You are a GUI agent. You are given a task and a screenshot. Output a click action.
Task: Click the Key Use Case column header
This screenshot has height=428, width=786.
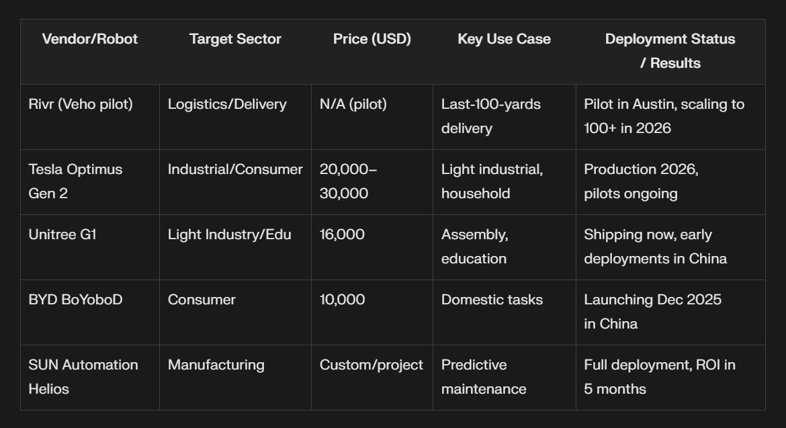tap(504, 39)
